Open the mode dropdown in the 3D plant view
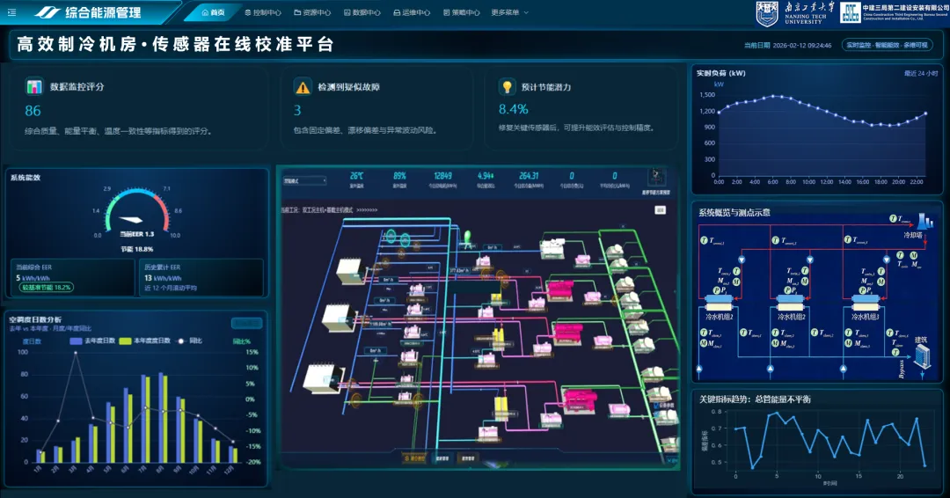This screenshot has width=950, height=498. [303, 181]
